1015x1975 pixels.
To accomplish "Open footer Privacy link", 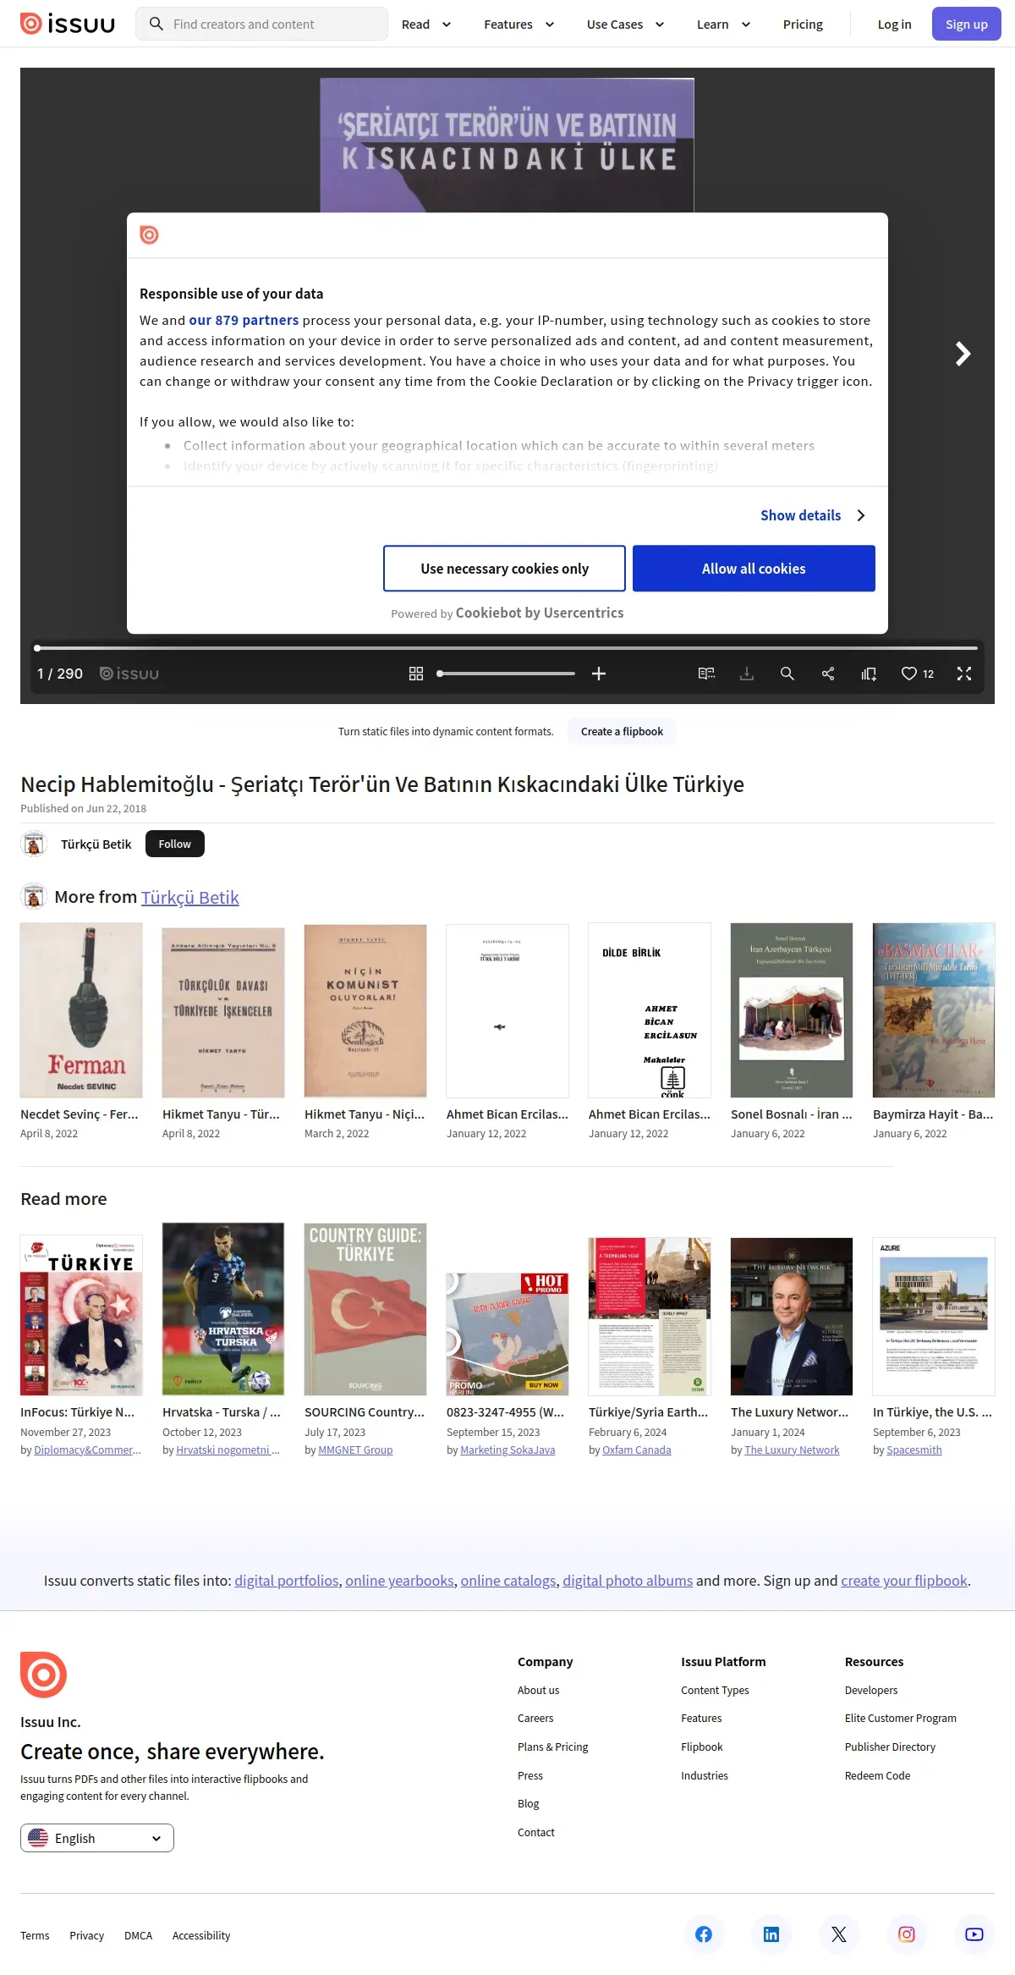I will 86,1935.
